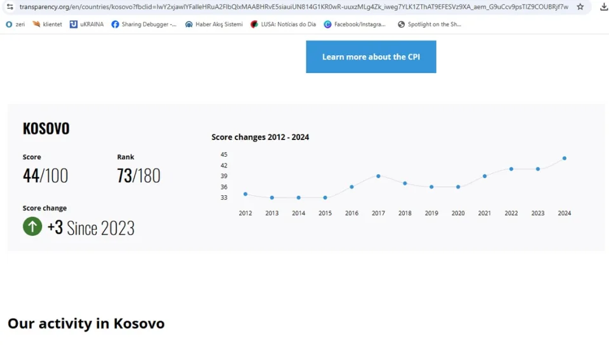Open the LUSA: Notícias do Dia bookmark
Viewport: 609px width, 348px height.
(x=283, y=24)
